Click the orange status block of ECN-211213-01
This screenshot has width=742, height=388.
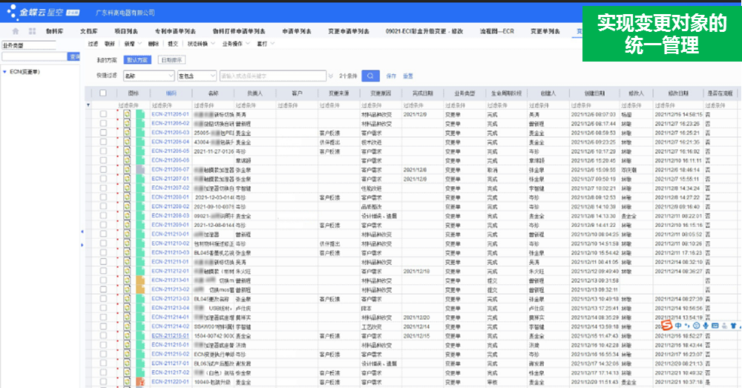pos(140,280)
